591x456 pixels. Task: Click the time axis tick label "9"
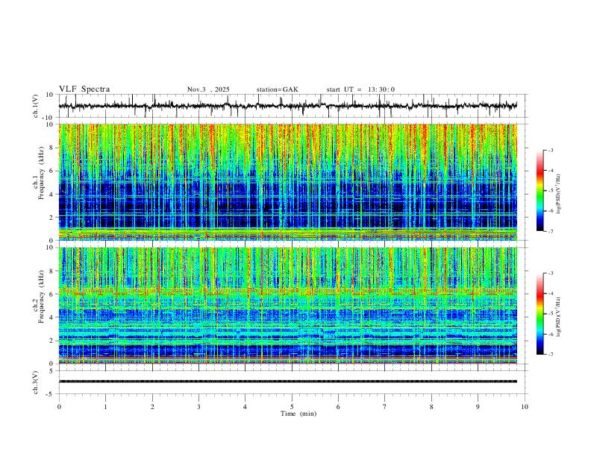click(x=478, y=407)
